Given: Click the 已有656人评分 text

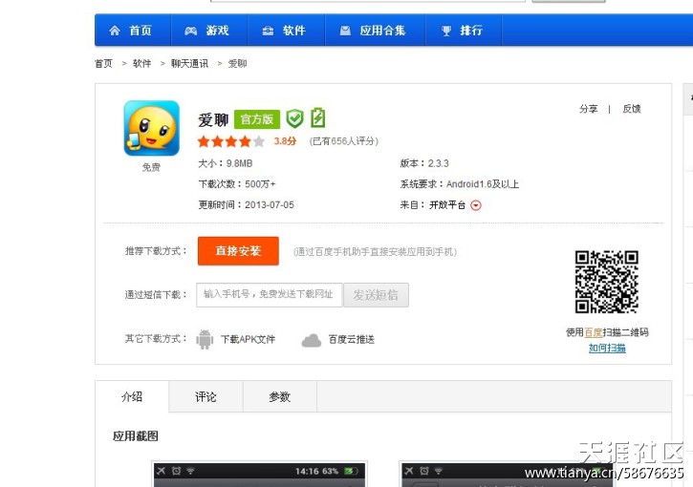Looking at the screenshot, I should tap(344, 141).
